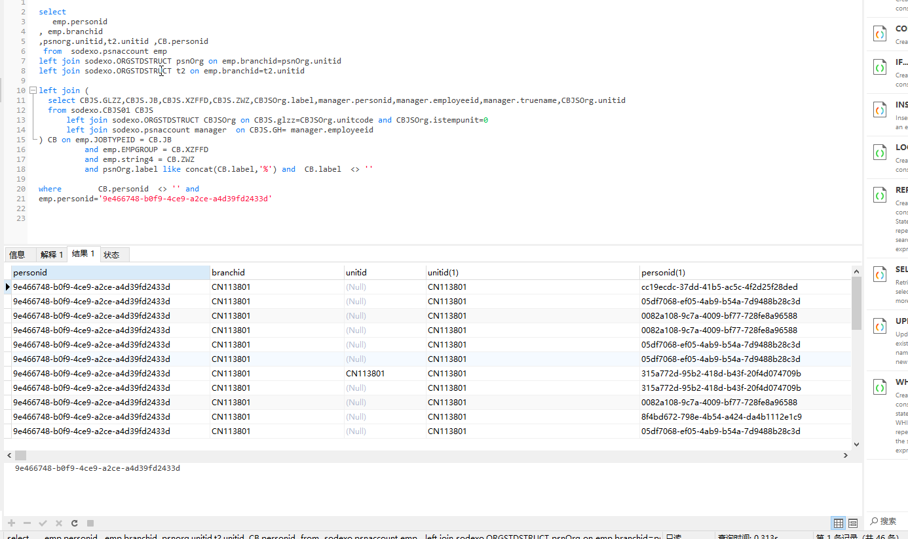Click the discard changes X icon
The height and width of the screenshot is (539, 908).
click(x=59, y=523)
